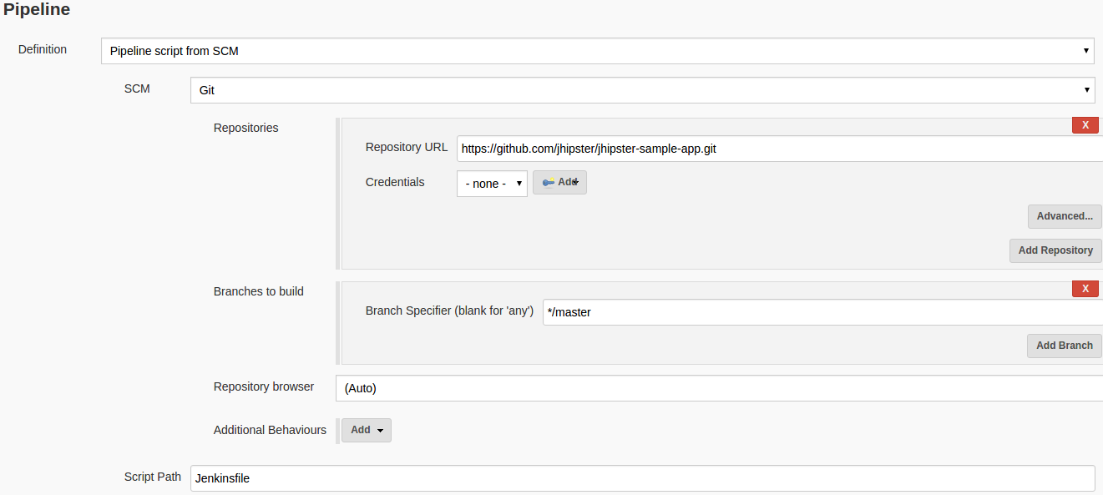
Task: Remove the repository using the red X
Action: click(1085, 124)
